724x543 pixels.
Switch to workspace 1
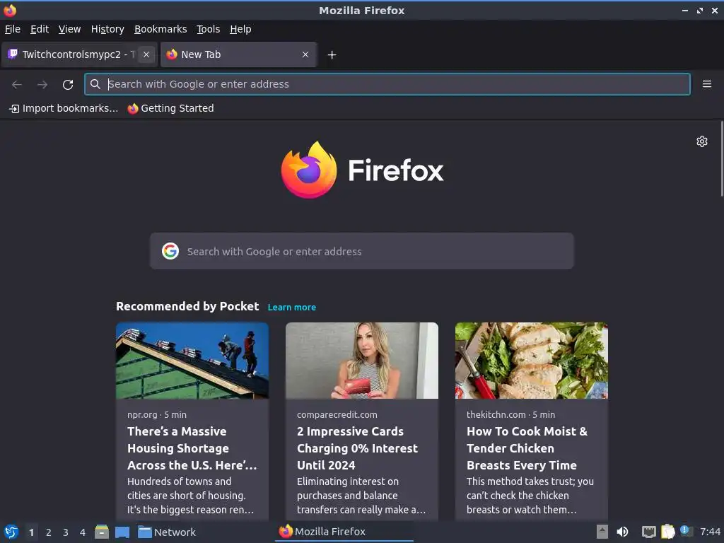[x=31, y=532]
